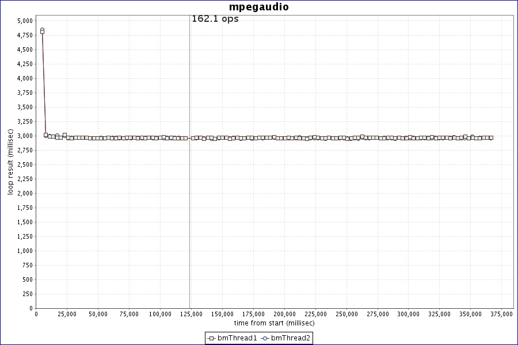Viewport: 518px width, 345px height.
Task: Click the mpegaudio chart title
Action: click(259, 7)
